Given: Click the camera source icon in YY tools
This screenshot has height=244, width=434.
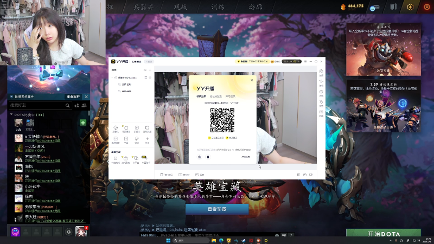Looking at the screenshot, I should click(116, 129).
